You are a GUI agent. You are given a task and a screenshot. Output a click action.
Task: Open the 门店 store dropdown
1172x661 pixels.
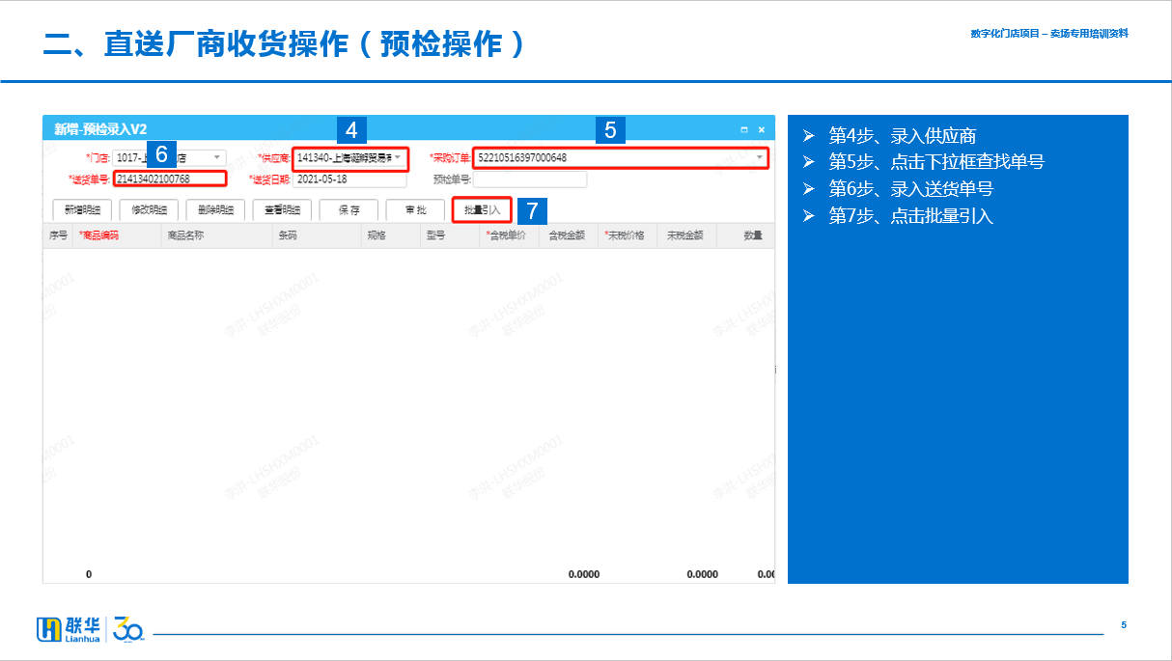point(217,157)
